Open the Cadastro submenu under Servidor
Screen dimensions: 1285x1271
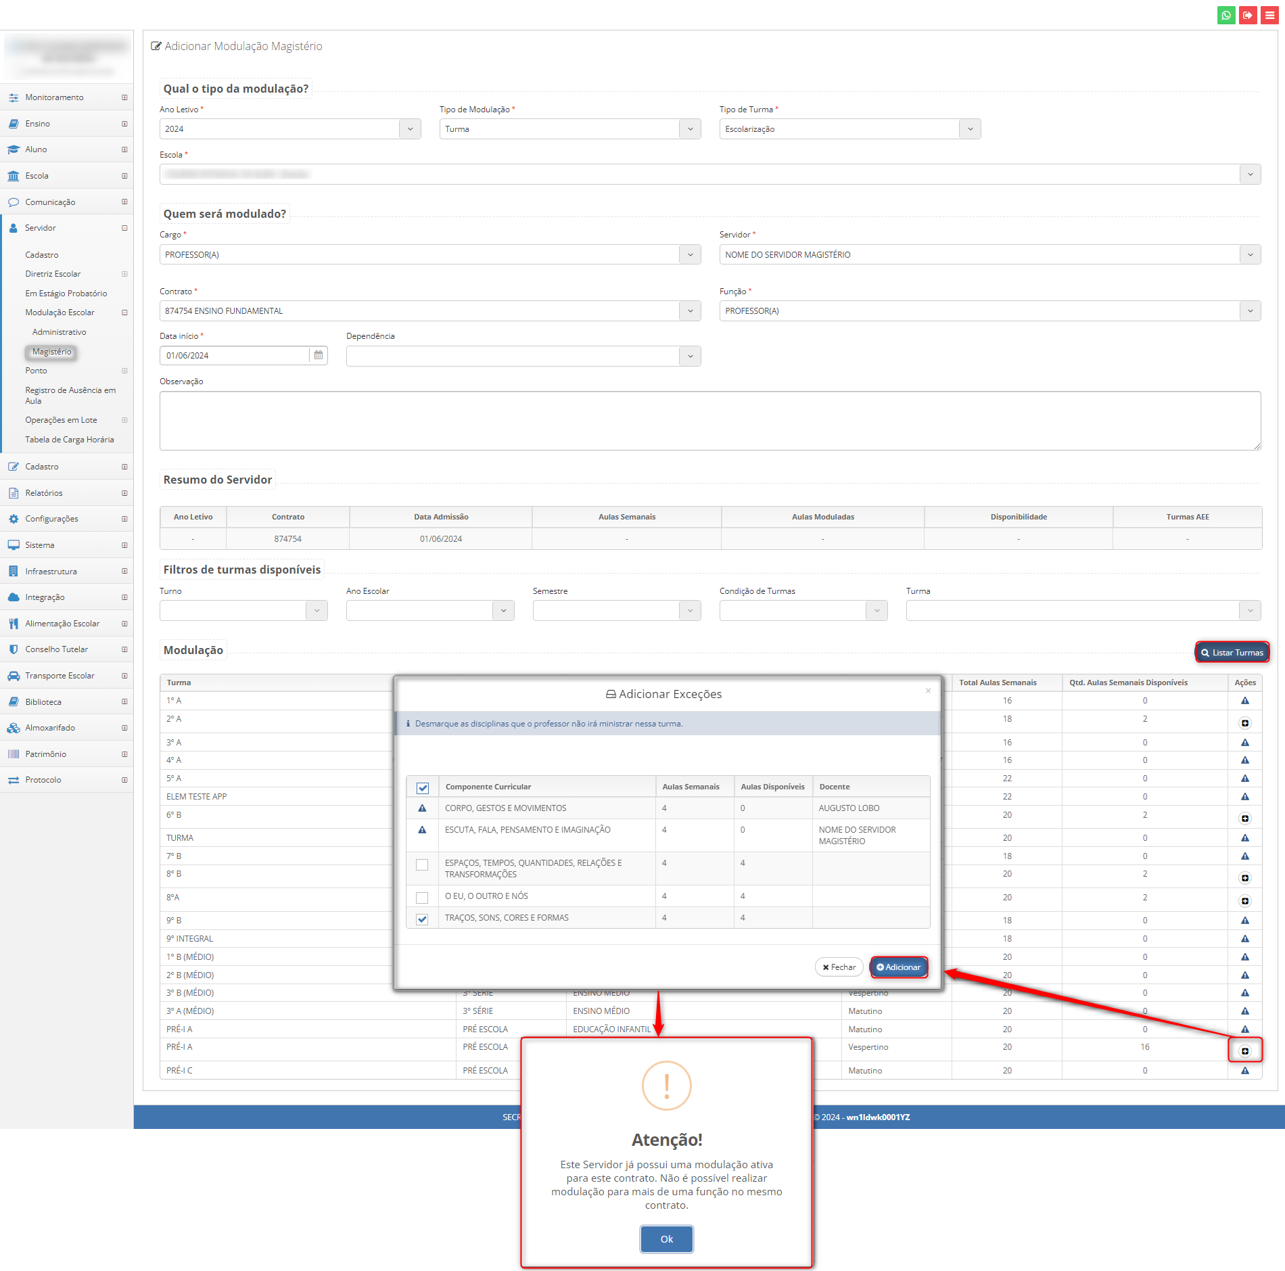42,255
